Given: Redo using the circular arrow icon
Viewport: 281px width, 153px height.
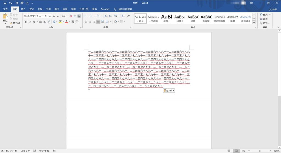Looking at the screenshot, I should 17,3.
